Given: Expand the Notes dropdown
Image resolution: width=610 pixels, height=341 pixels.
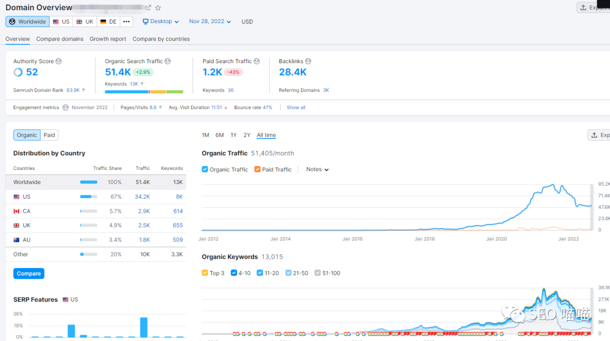Looking at the screenshot, I should (317, 169).
